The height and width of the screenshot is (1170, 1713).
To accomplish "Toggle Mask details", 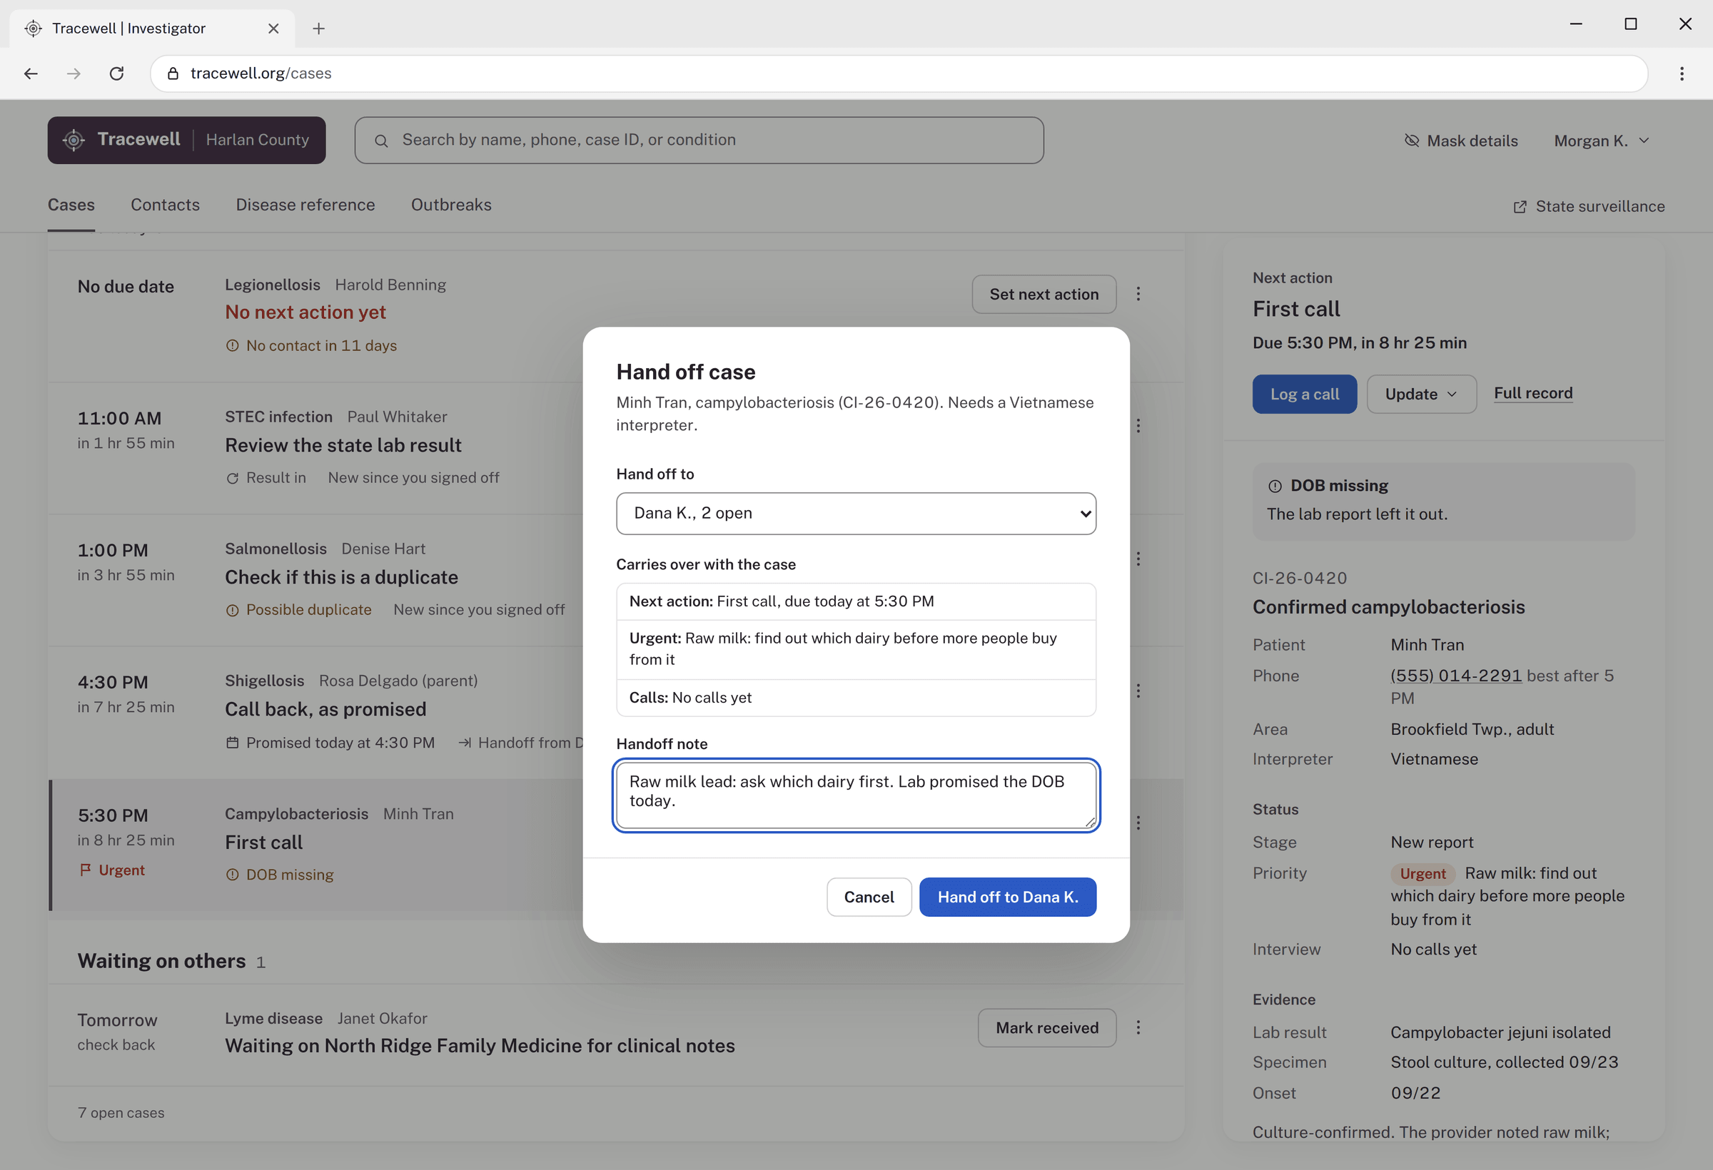I will click(x=1461, y=141).
